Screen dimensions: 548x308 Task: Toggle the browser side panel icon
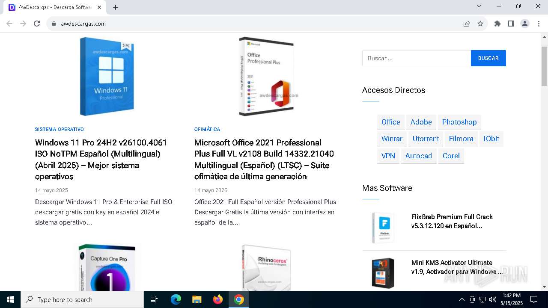click(511, 24)
